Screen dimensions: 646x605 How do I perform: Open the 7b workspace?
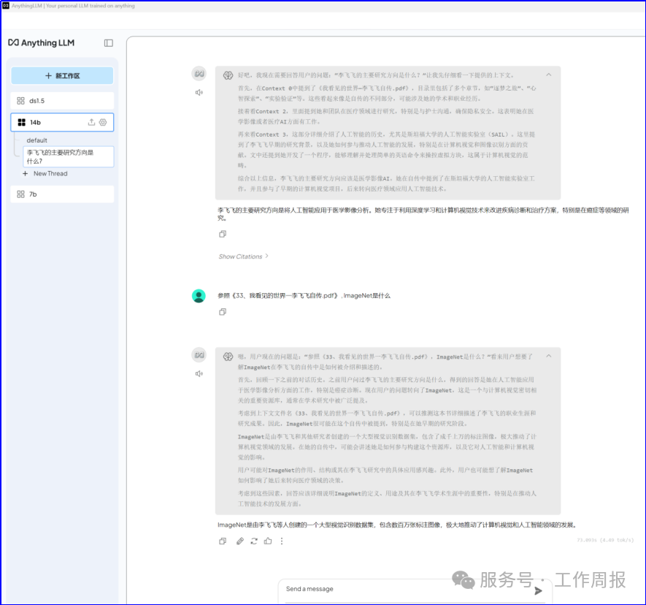[62, 194]
